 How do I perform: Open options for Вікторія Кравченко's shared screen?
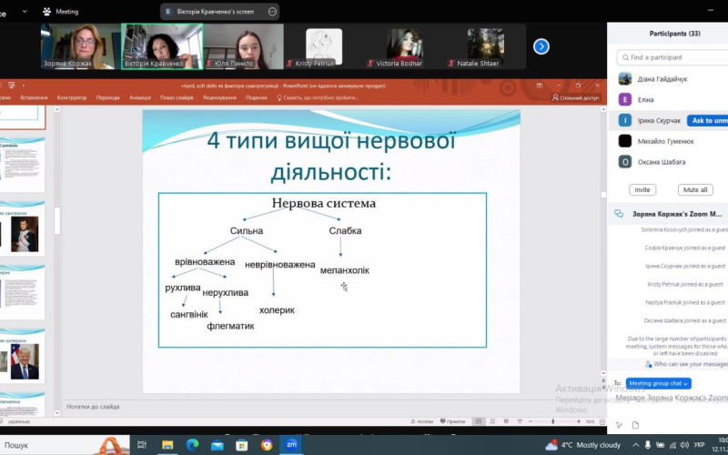point(272,12)
